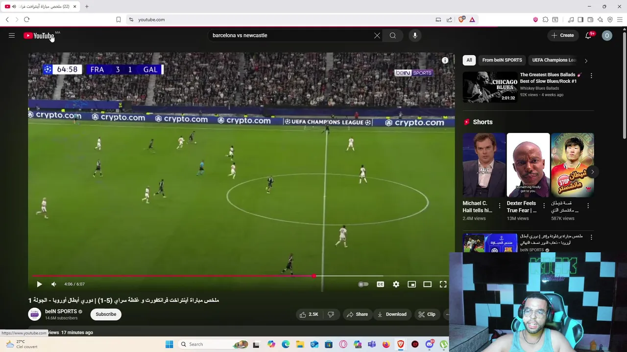Toggle autoplay switch in player
The height and width of the screenshot is (352, 627).
coord(363,284)
